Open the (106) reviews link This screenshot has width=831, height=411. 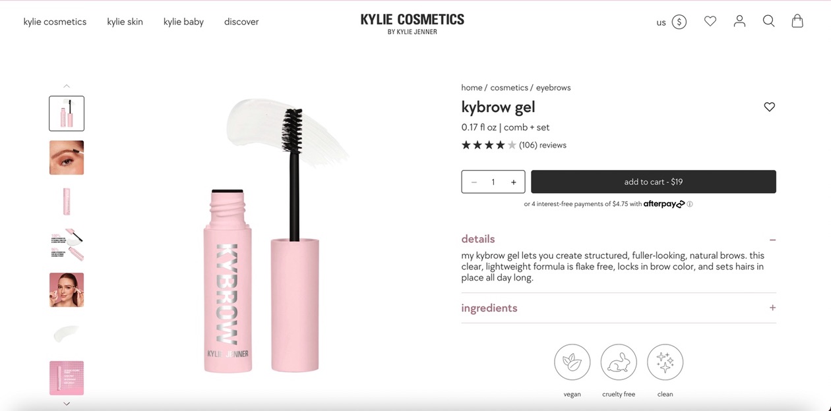[x=542, y=145]
